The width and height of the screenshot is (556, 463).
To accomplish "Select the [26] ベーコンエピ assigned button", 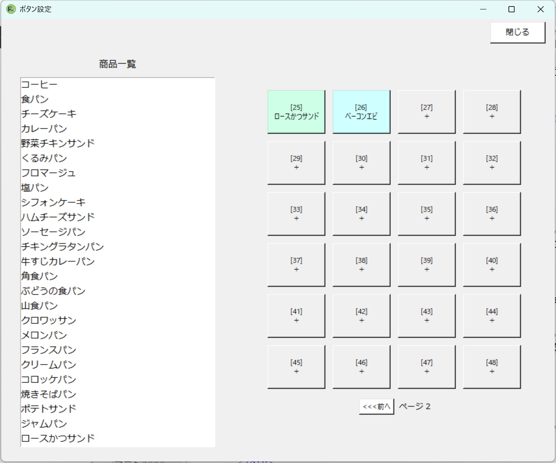I will point(361,111).
